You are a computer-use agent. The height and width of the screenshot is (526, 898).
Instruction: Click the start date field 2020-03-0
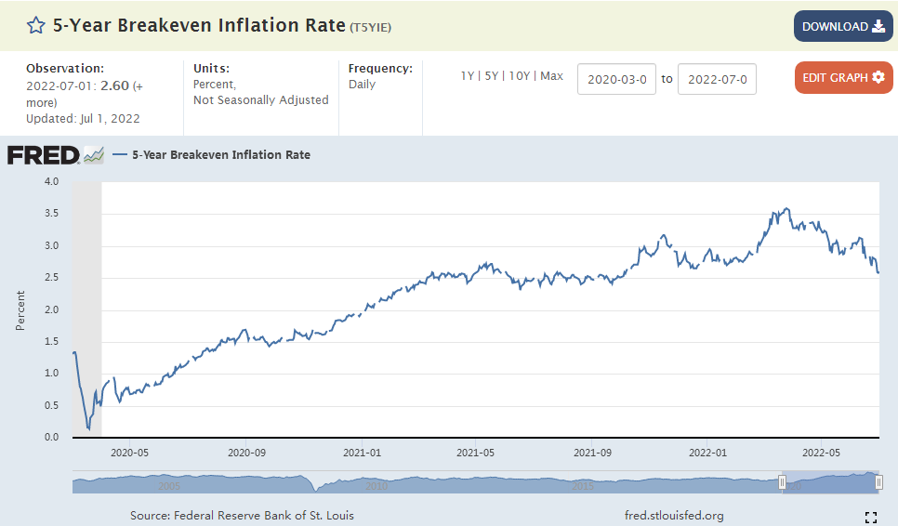click(x=617, y=79)
